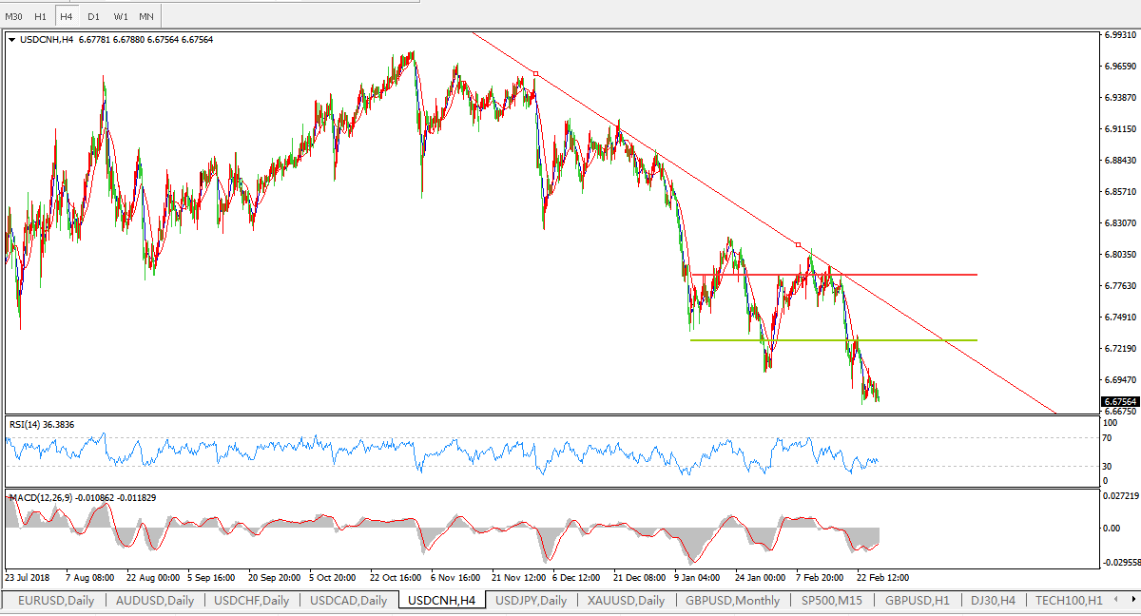Go to the SP500,M15 chart tab
The height and width of the screenshot is (616, 1141).
point(832,600)
